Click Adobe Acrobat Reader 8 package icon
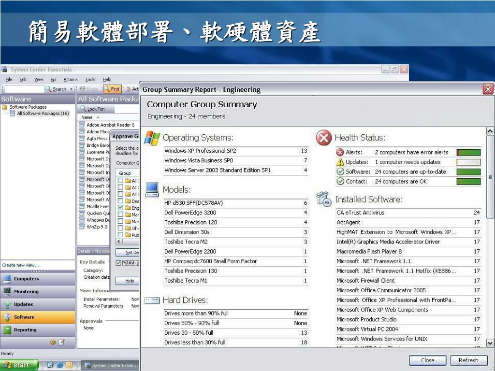Viewport: 495px width, 371px height. coord(82,125)
